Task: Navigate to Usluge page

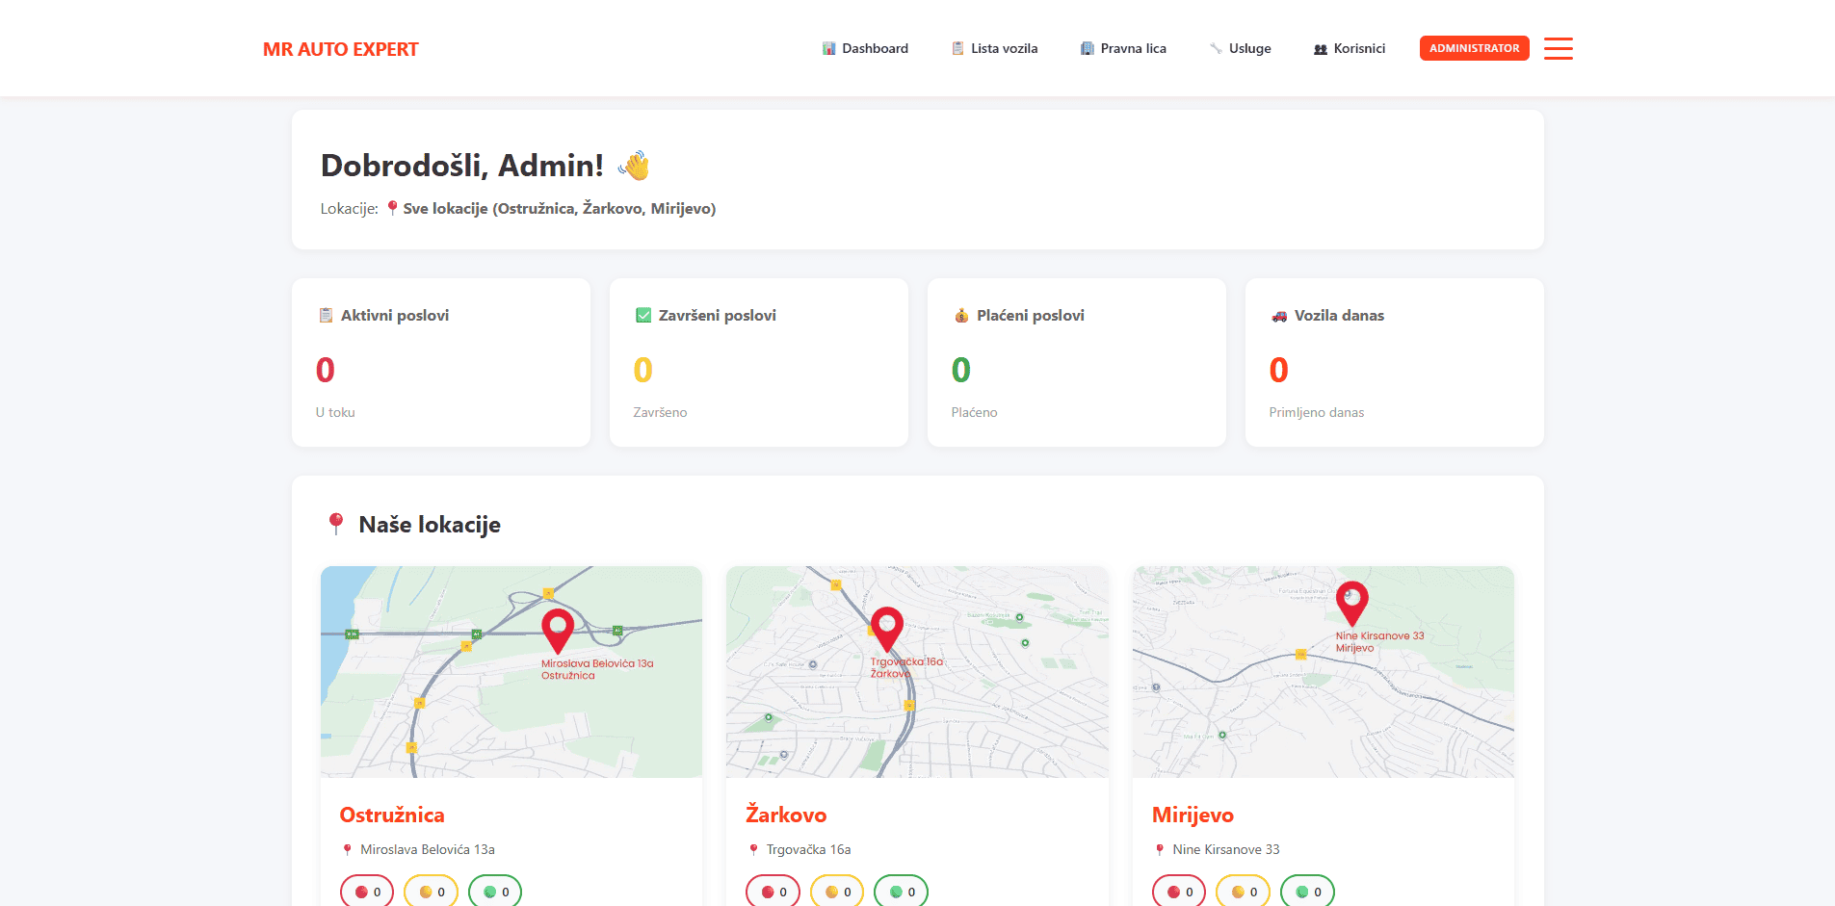Action: click(x=1241, y=48)
